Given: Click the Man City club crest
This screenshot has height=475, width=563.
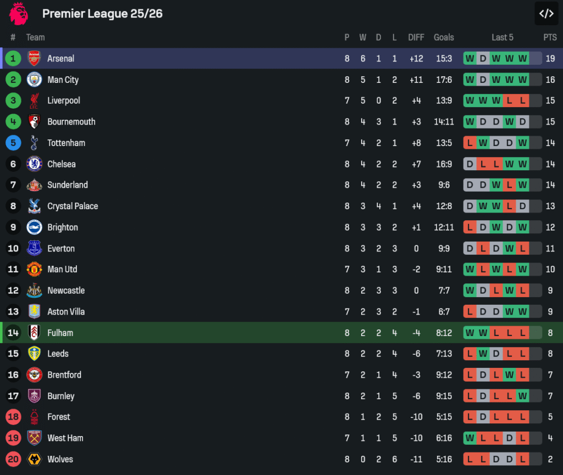Looking at the screenshot, I should pos(34,80).
